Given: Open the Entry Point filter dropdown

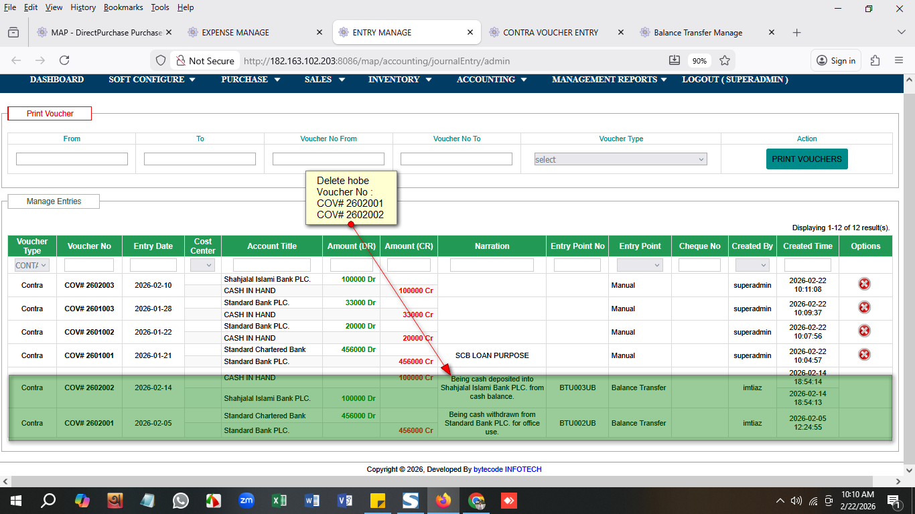Looking at the screenshot, I should 639,265.
